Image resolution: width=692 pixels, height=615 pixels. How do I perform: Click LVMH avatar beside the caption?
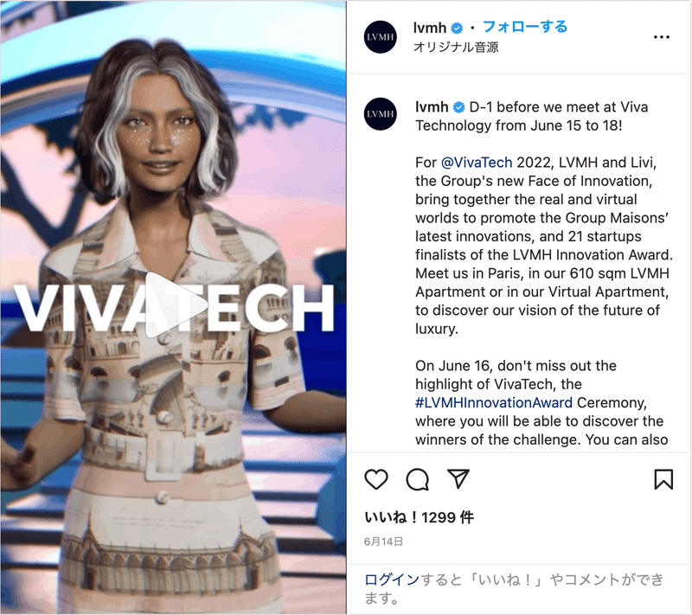coord(380,114)
